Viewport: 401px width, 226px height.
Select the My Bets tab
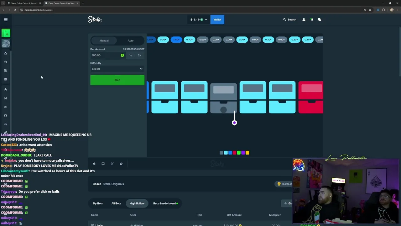tap(98, 203)
